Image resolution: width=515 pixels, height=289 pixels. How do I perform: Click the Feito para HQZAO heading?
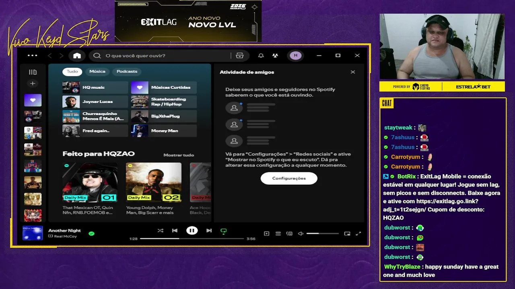(x=99, y=154)
